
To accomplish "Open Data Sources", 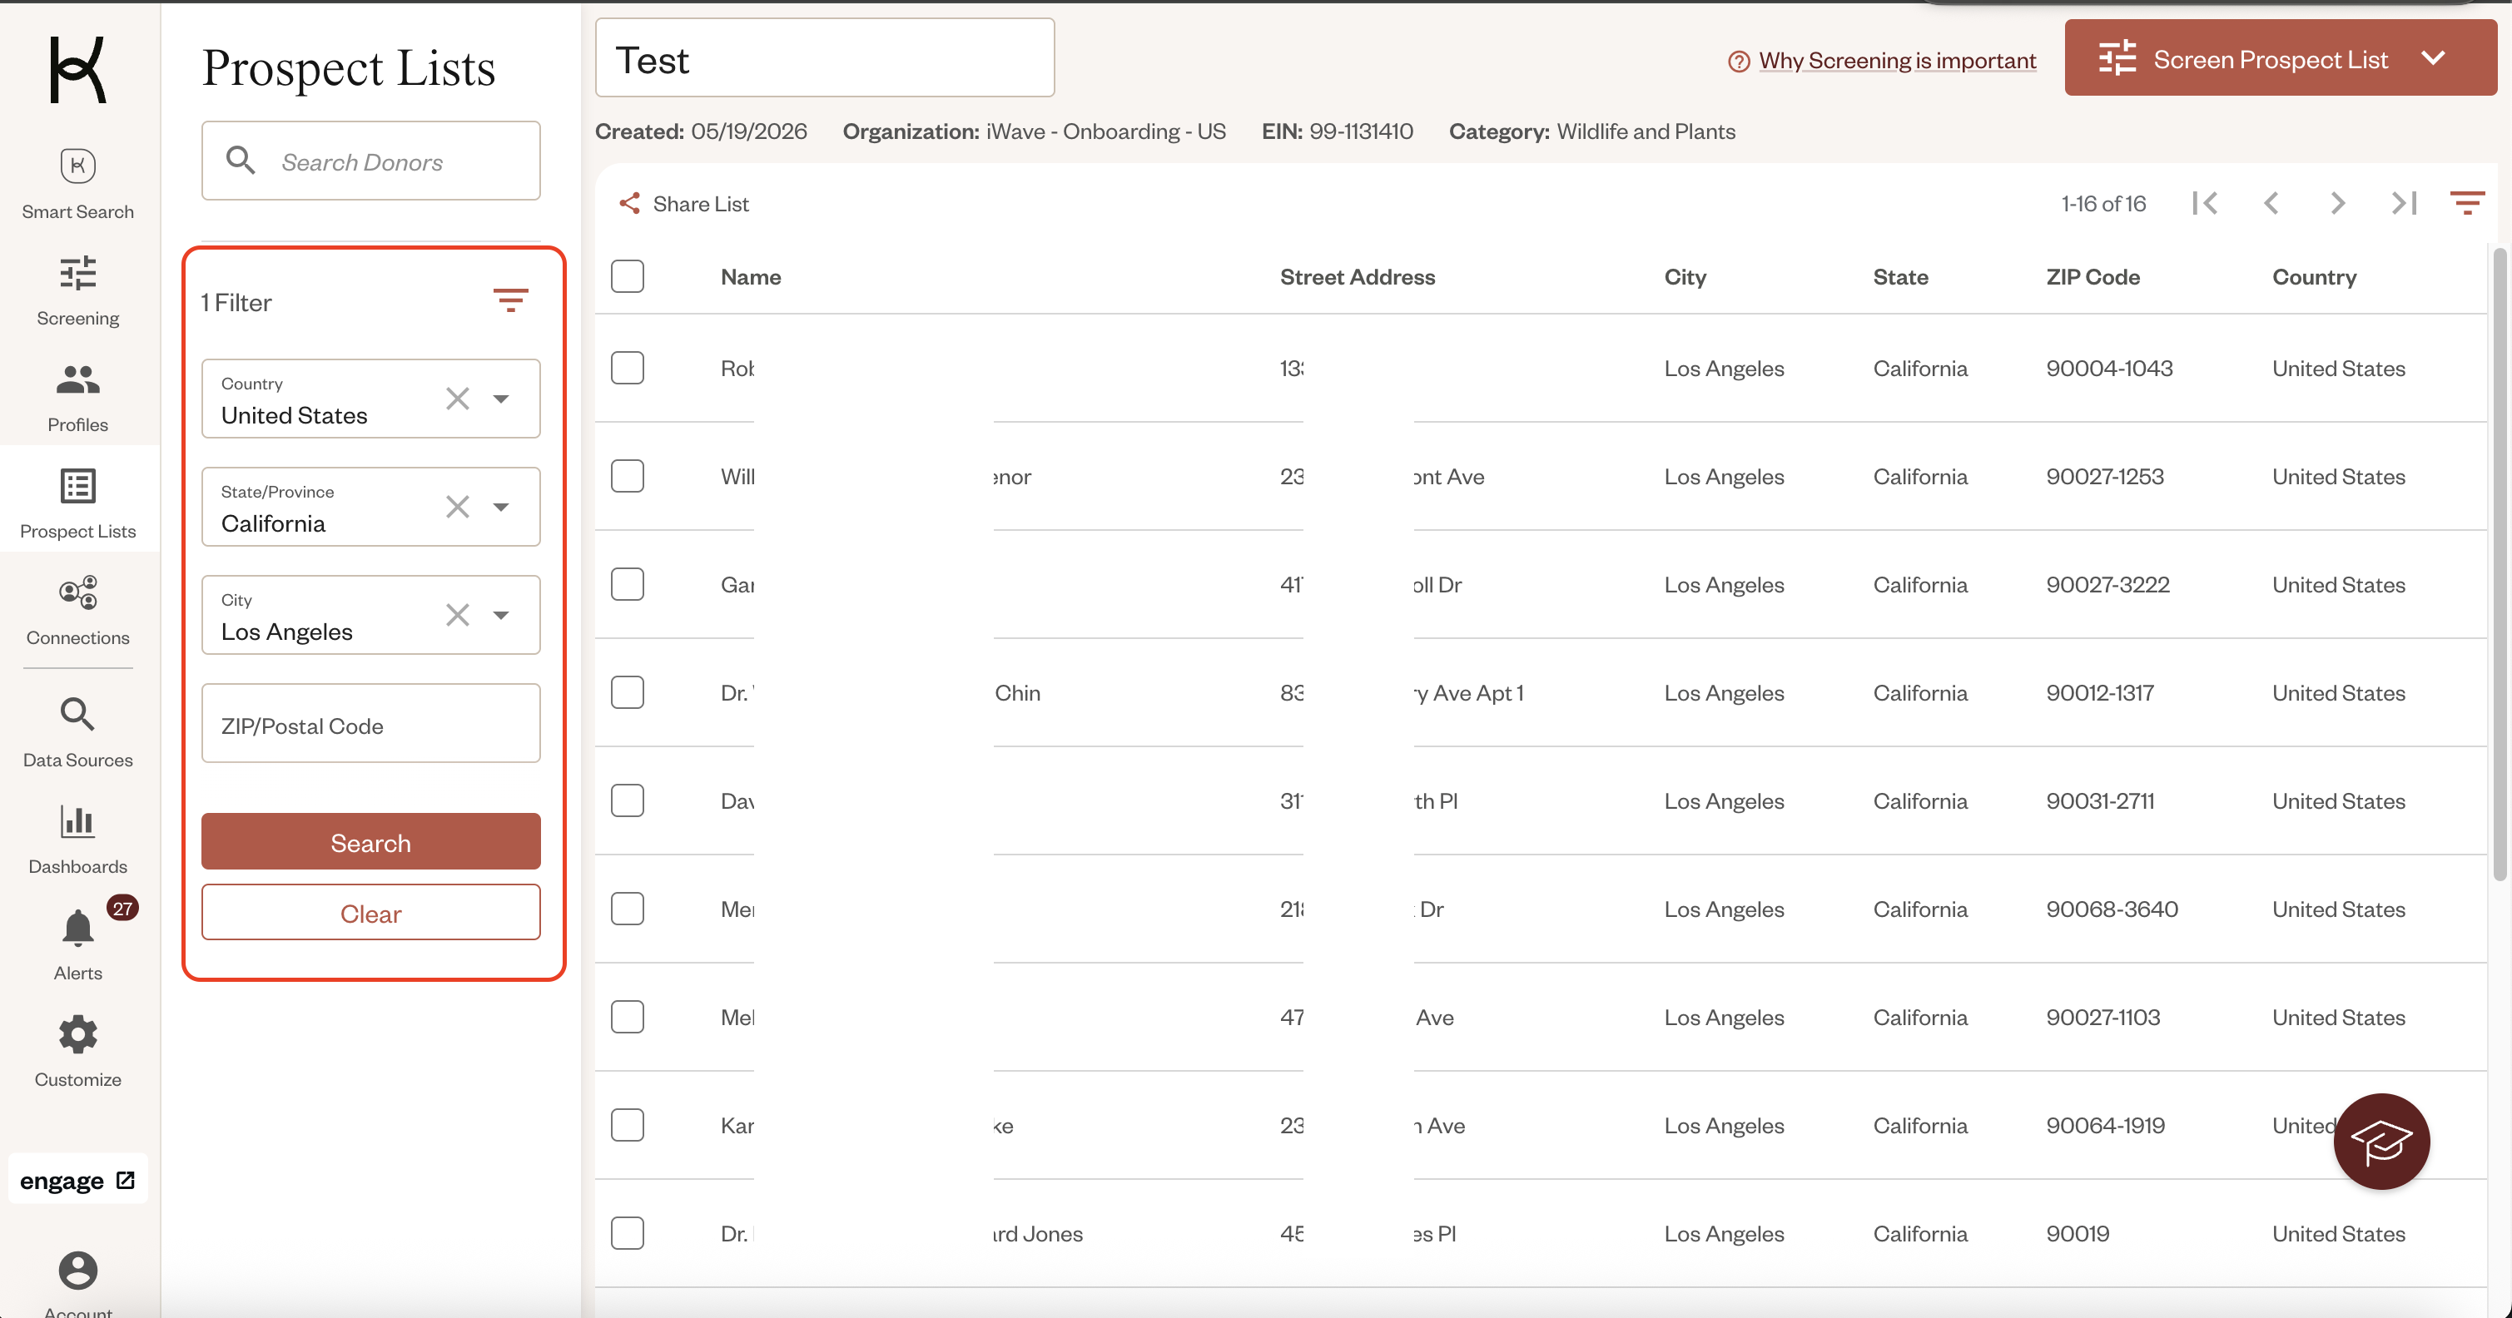I will 78,732.
